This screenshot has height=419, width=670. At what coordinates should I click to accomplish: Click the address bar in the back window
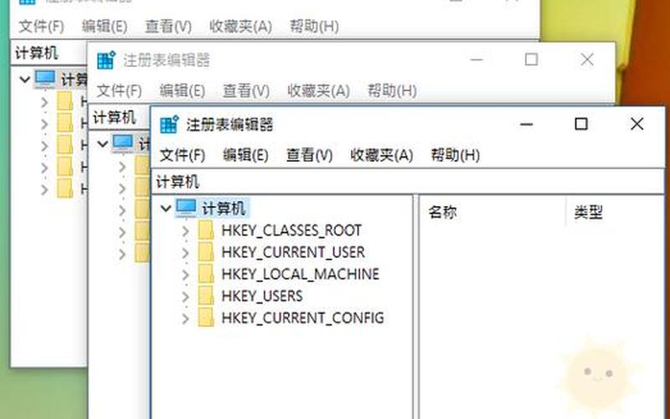49,54
